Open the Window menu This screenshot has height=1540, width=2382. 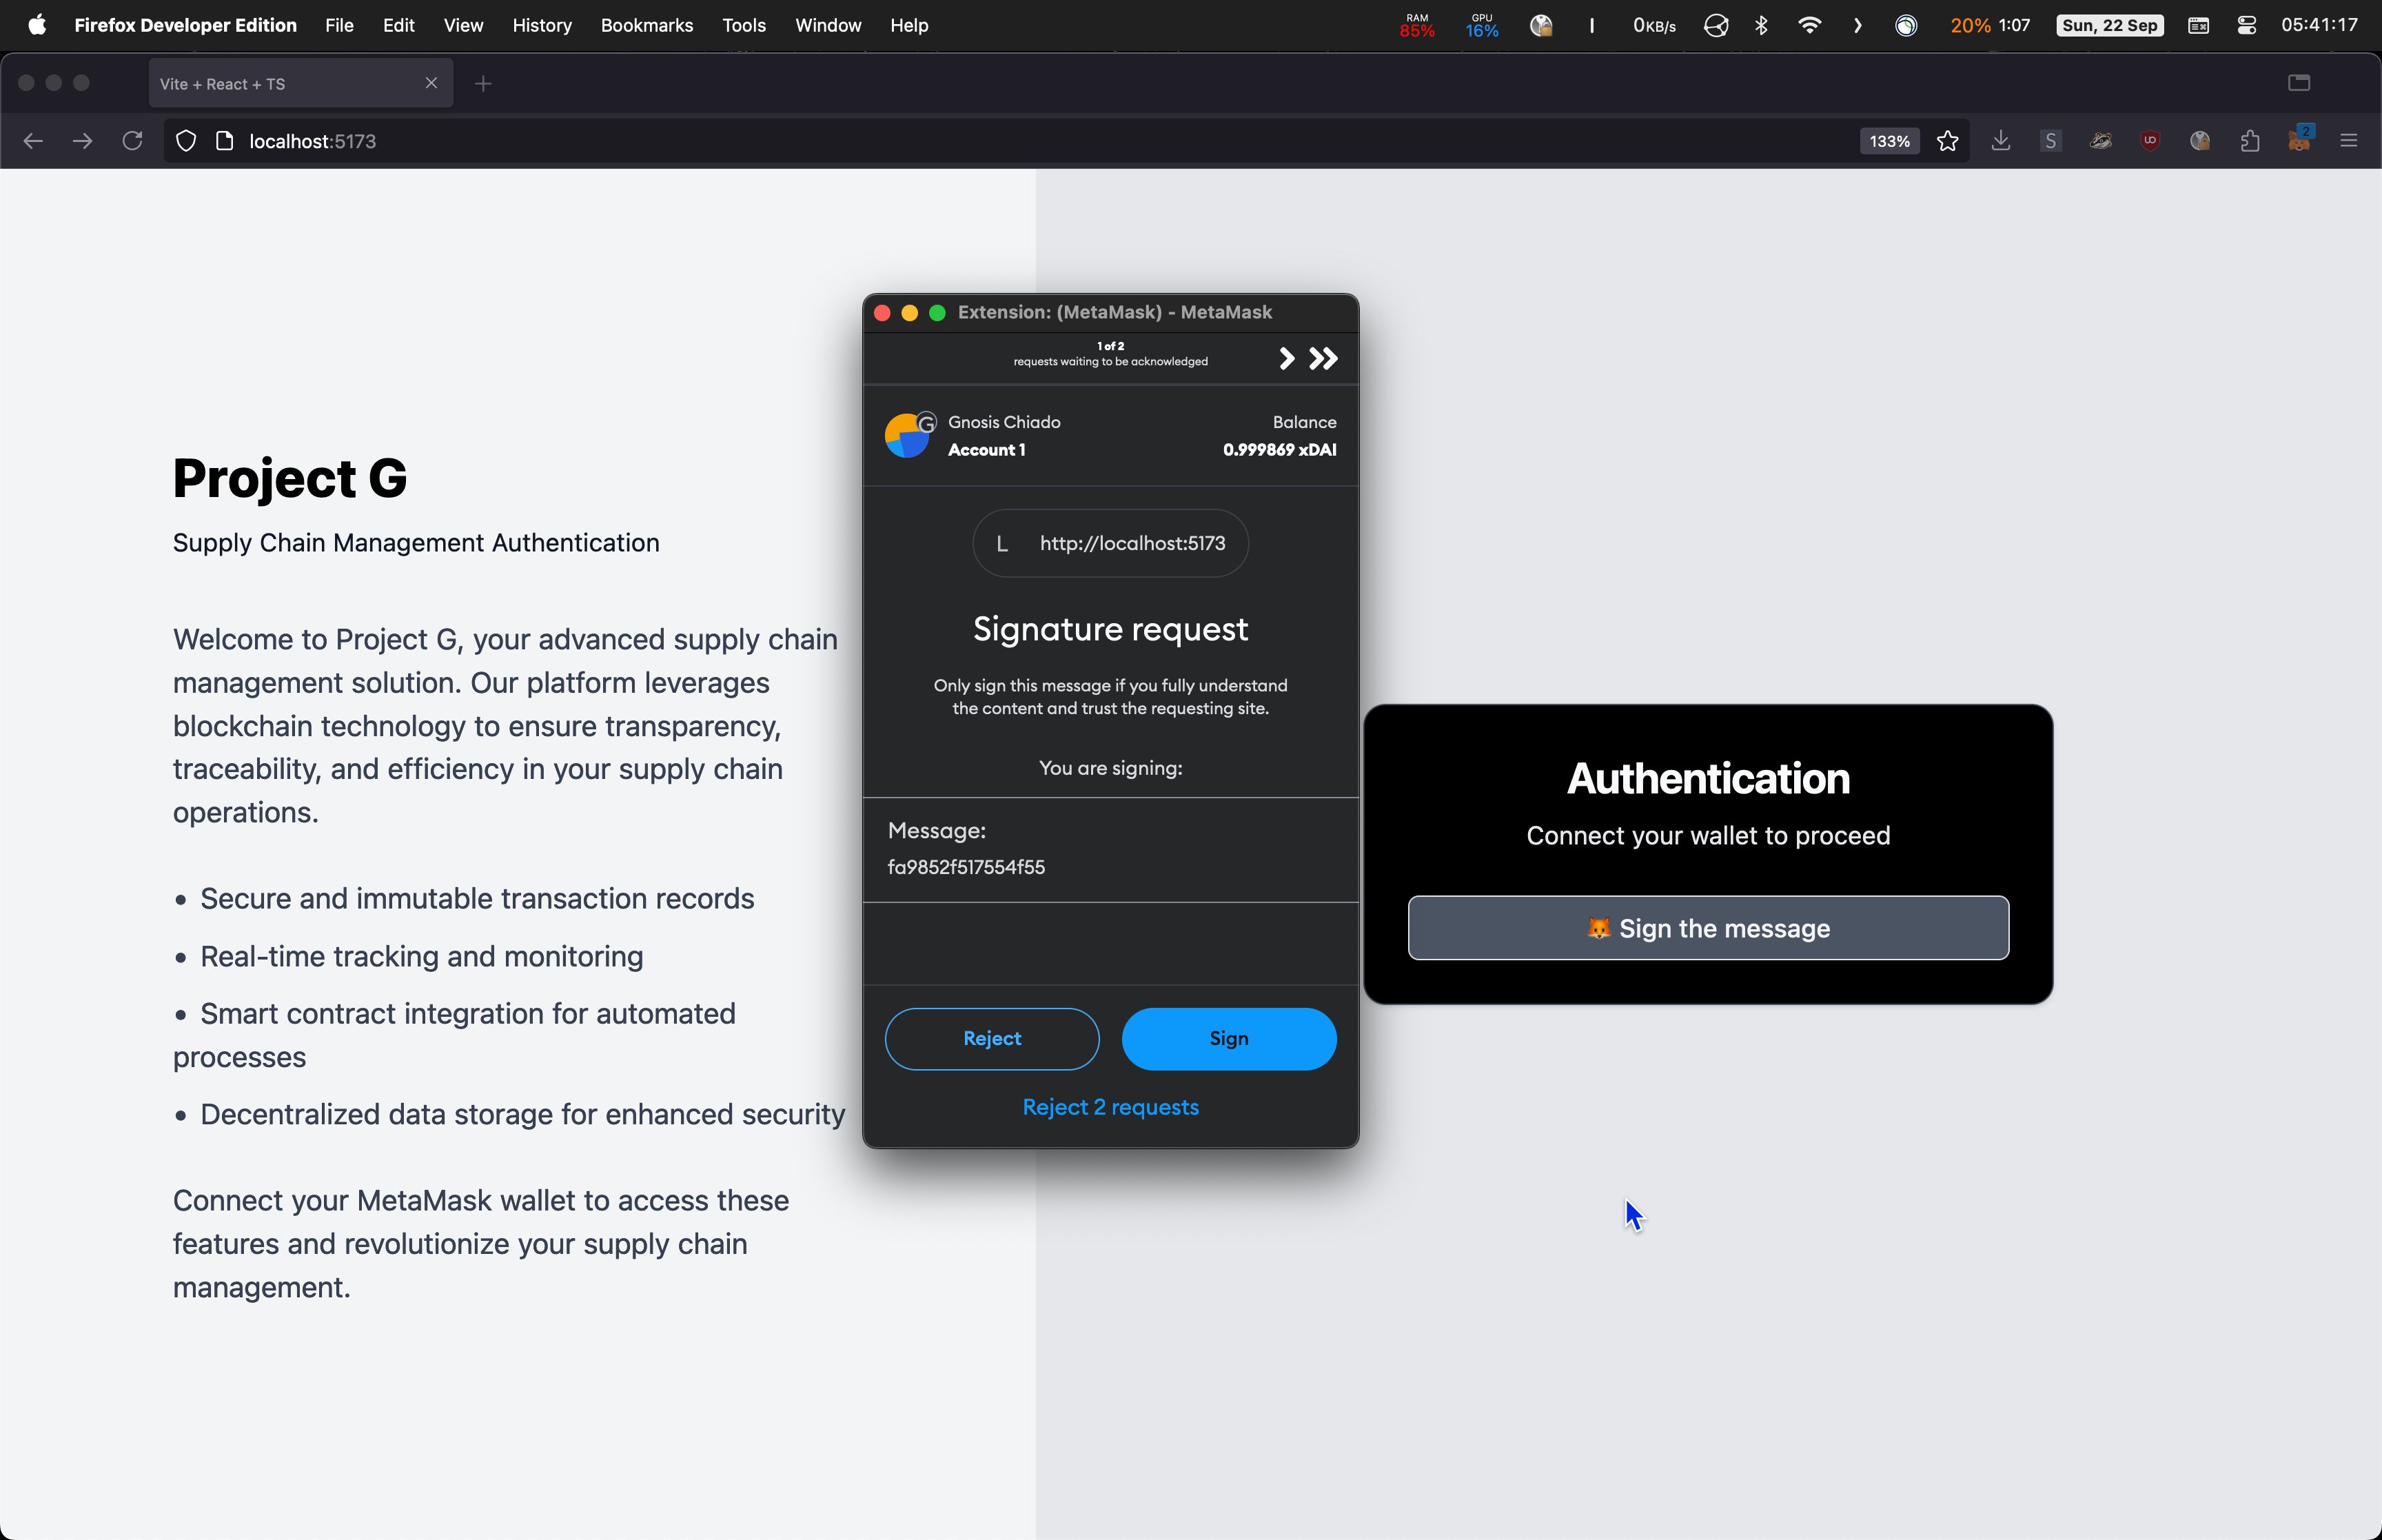tap(828, 25)
